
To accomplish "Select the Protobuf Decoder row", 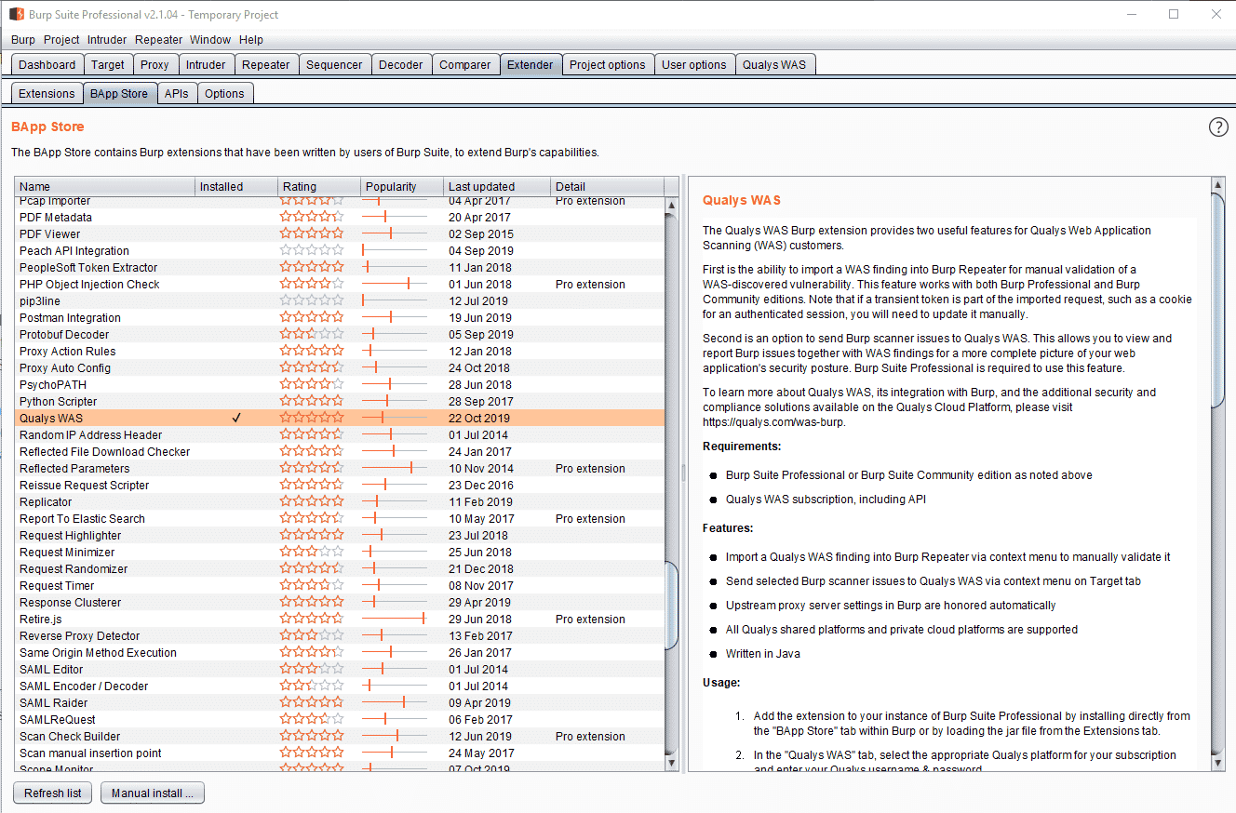I will tap(340, 335).
